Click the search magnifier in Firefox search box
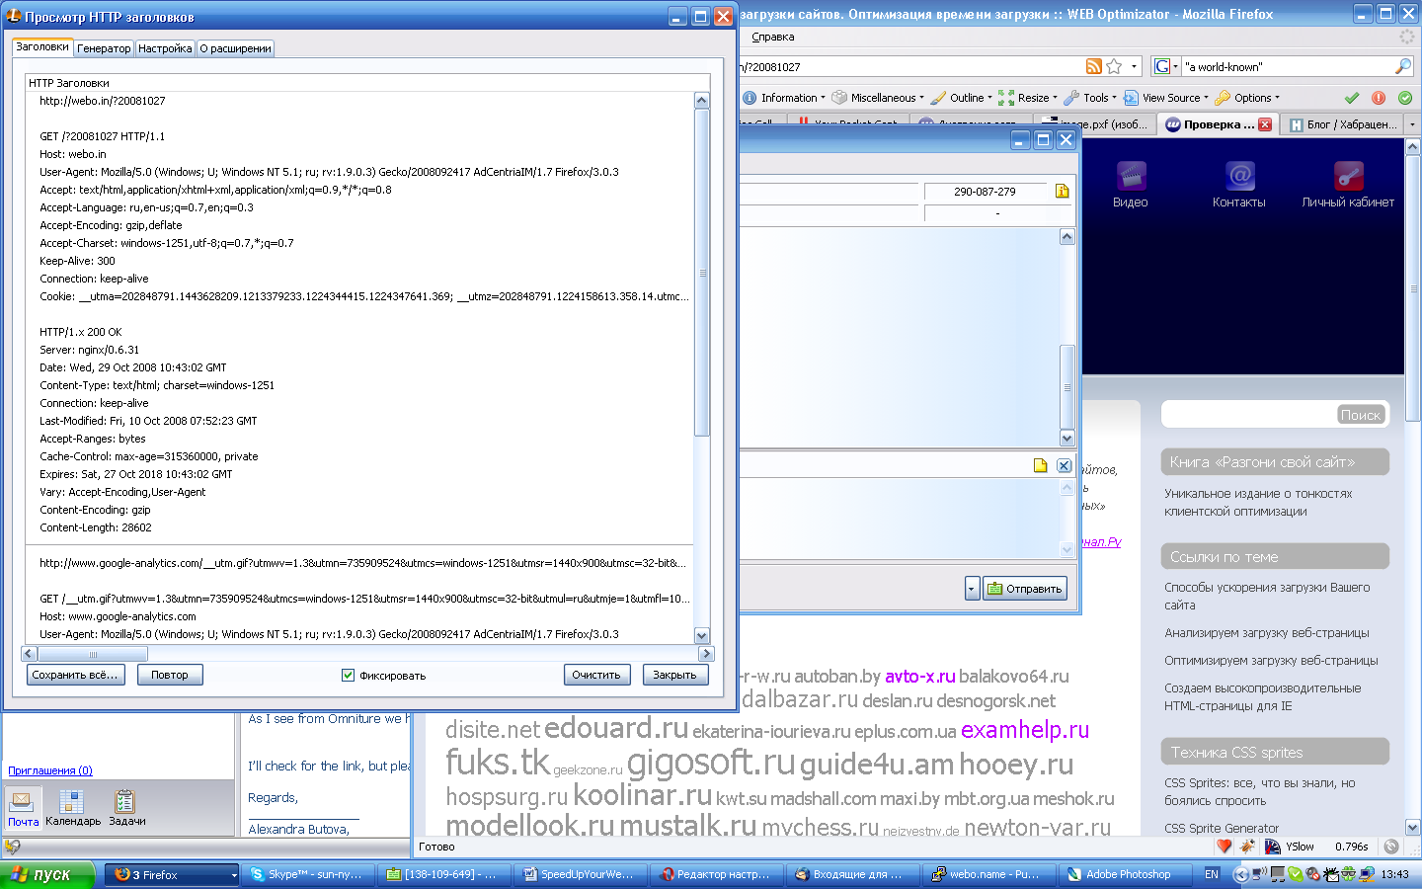The width and height of the screenshot is (1422, 889). click(x=1403, y=66)
